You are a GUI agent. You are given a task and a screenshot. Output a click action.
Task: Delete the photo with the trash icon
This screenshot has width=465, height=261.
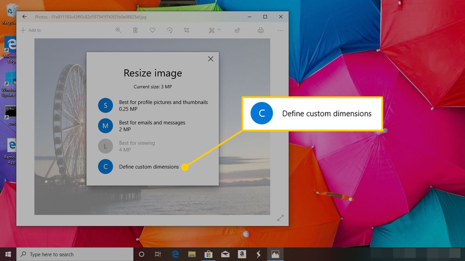click(135, 30)
